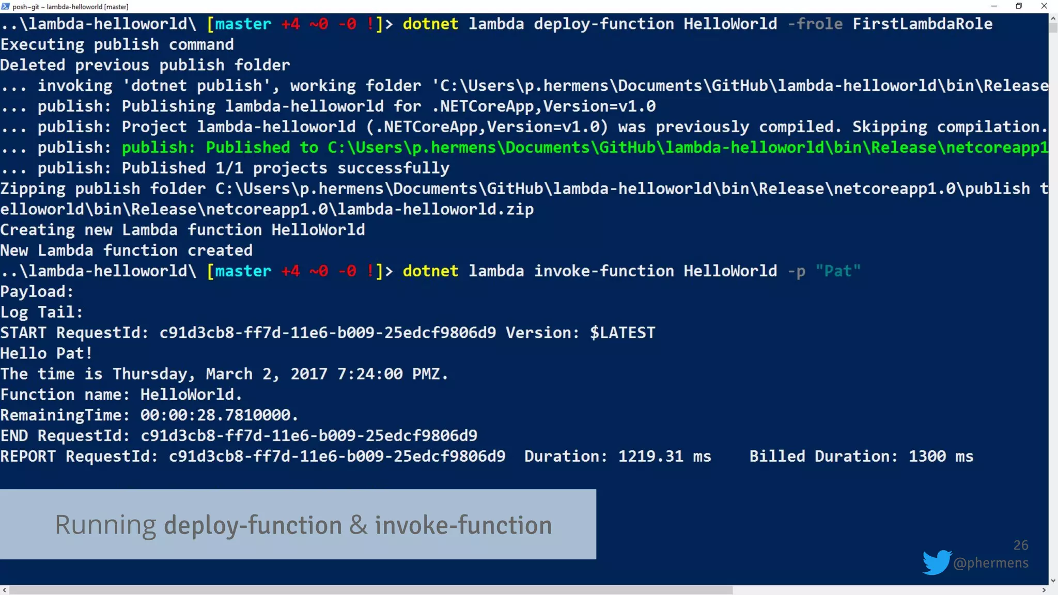Minimize the posh-git terminal window
Screen dimensions: 1058x595
click(x=993, y=6)
